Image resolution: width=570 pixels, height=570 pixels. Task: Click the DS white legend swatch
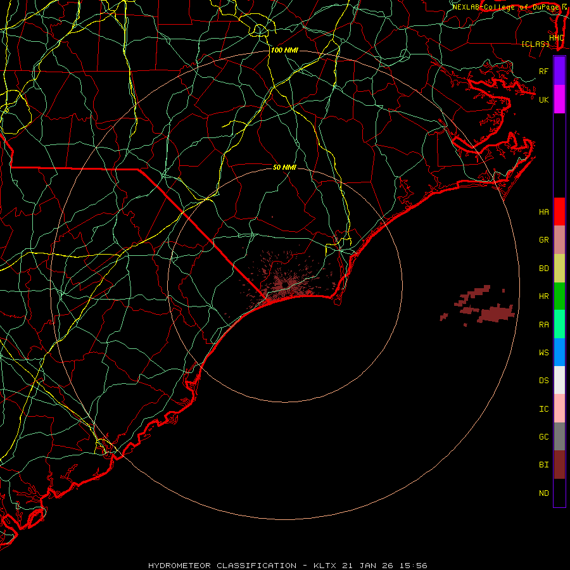[x=559, y=380]
